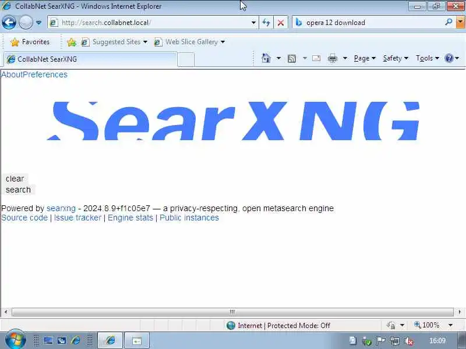
Task: Click Internet Protected Mode status text
Action: [284, 326]
